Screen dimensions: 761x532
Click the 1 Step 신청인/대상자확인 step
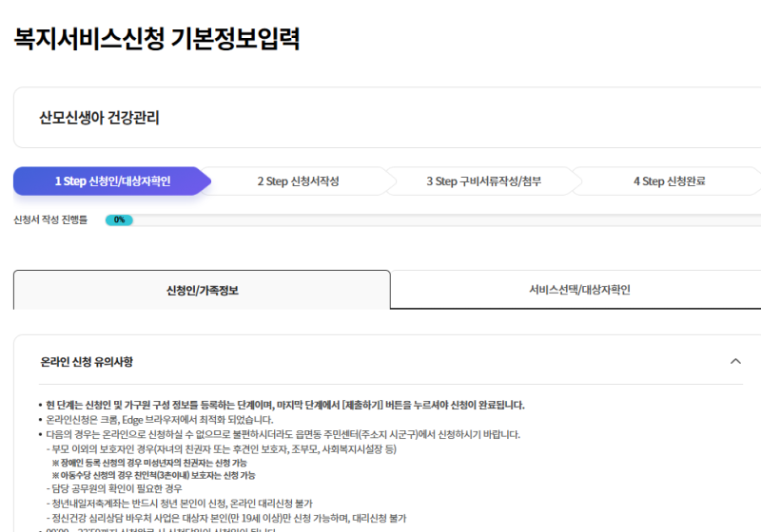[112, 181]
